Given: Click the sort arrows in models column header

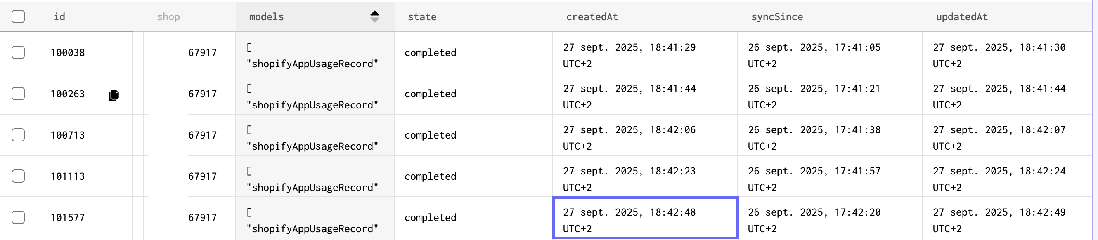Looking at the screenshot, I should point(374,16).
